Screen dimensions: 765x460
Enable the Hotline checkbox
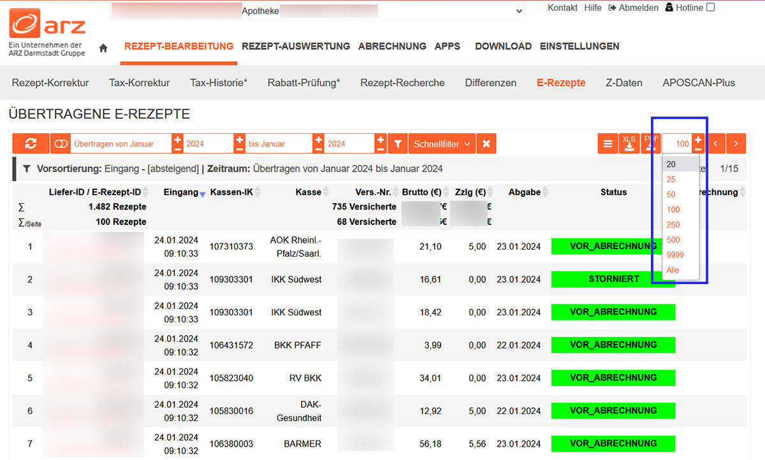tap(711, 8)
